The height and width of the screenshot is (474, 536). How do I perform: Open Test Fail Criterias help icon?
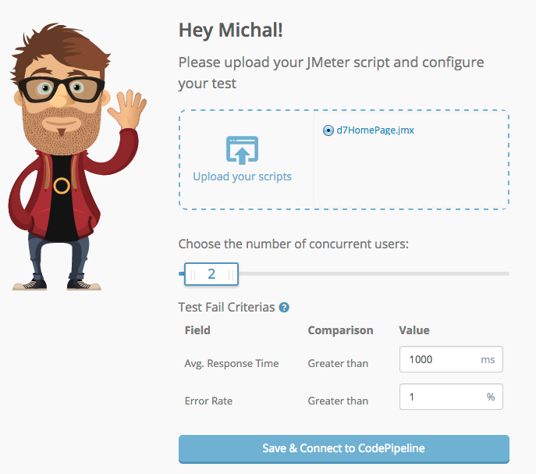point(284,308)
